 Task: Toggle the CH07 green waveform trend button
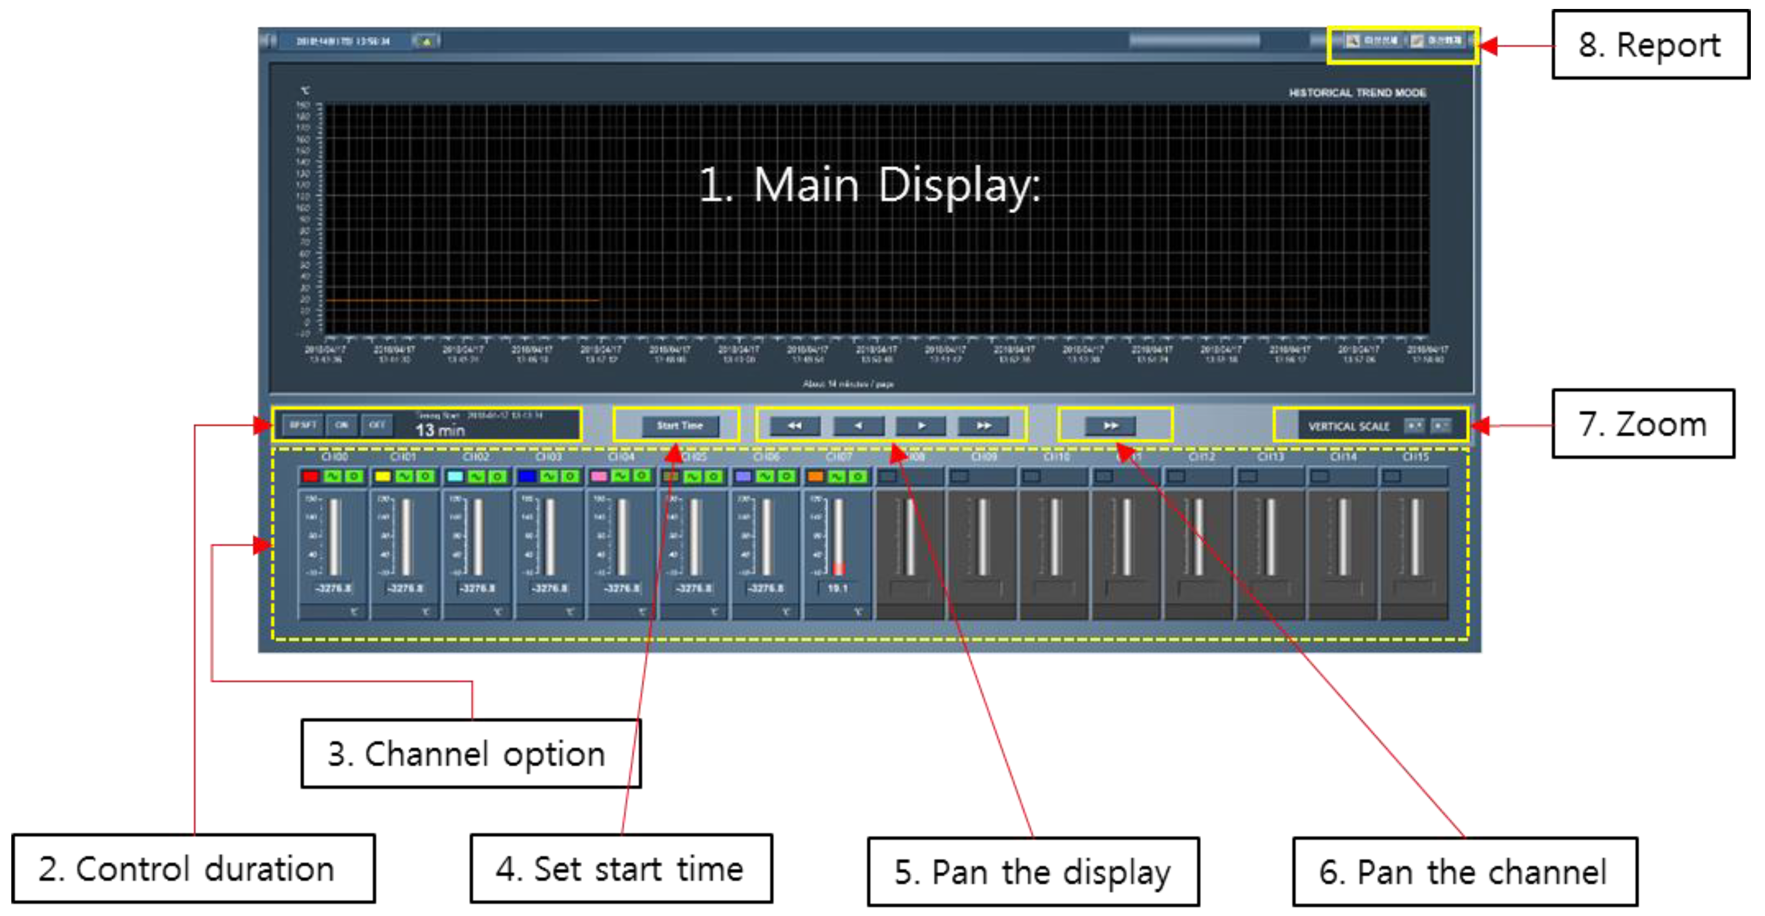click(x=837, y=476)
